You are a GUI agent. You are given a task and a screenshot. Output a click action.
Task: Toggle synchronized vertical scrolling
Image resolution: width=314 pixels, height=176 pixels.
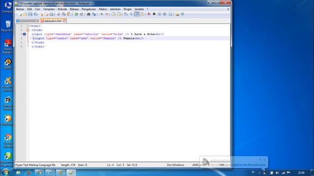tap(113, 14)
